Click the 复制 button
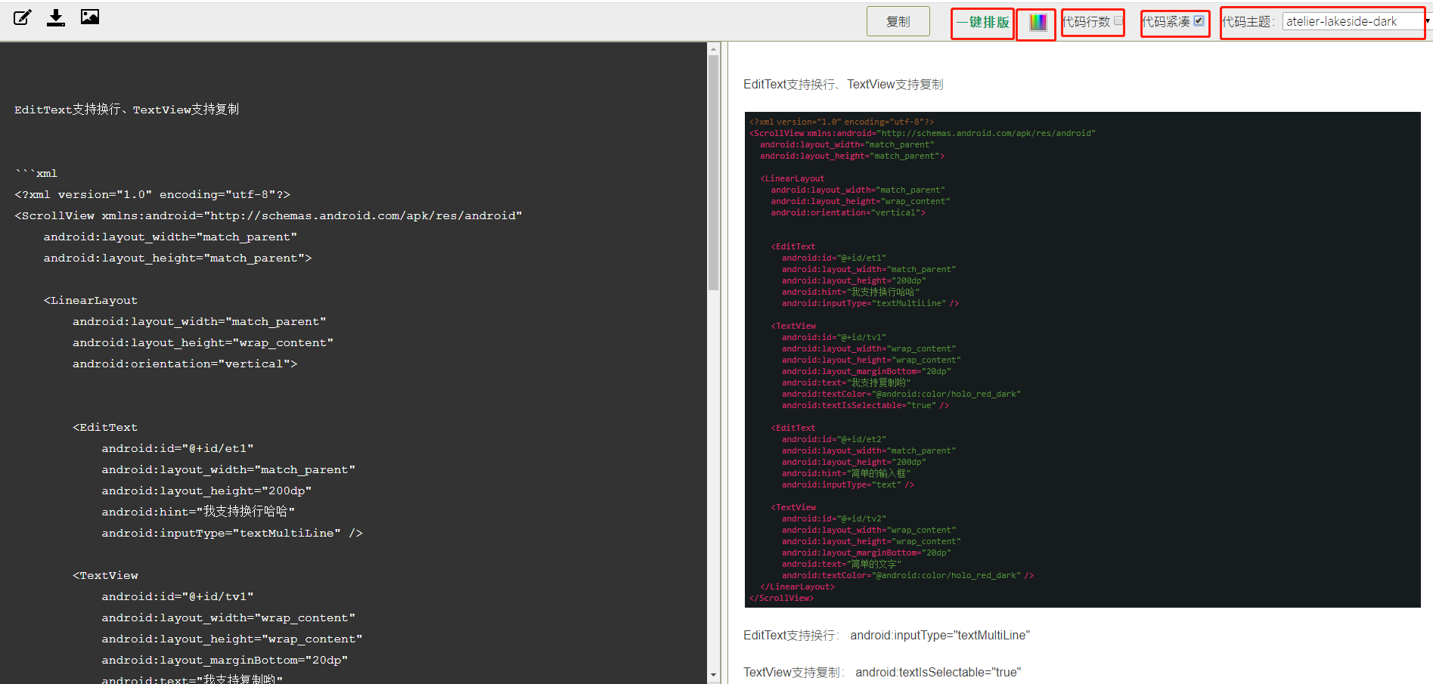 point(898,22)
